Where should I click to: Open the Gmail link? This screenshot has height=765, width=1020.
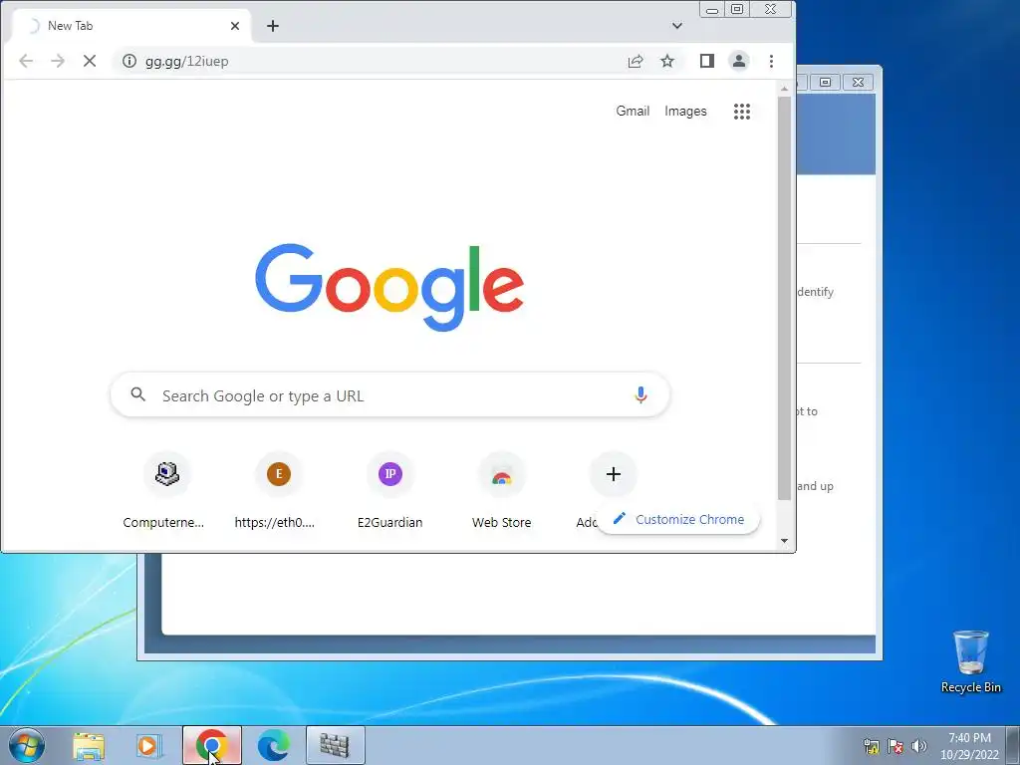click(633, 112)
